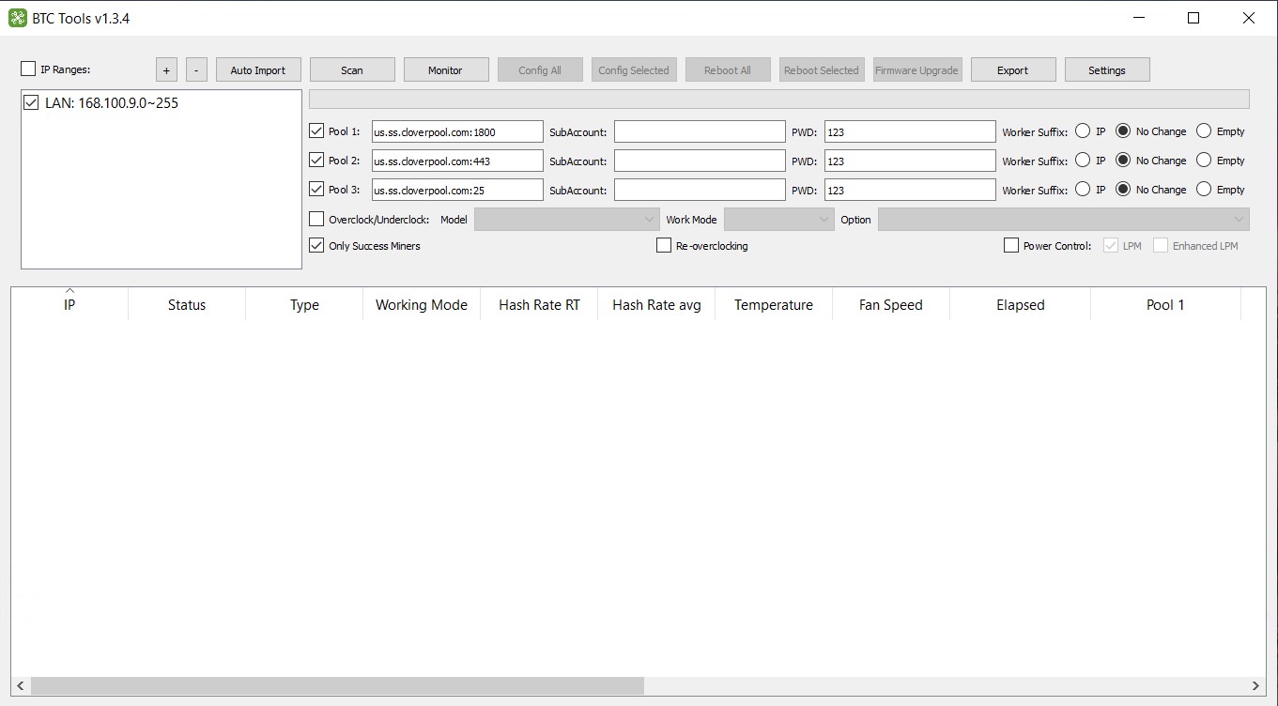1278x706 pixels.
Task: Enable the Power Control checkbox
Action: tap(1011, 246)
